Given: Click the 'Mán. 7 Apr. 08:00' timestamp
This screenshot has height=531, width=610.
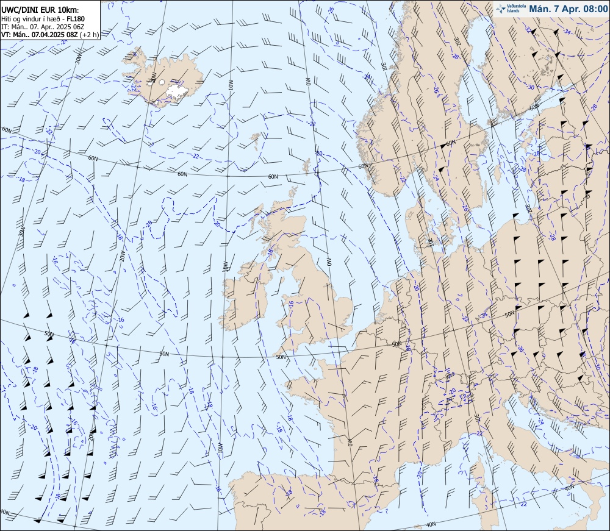Looking at the screenshot, I should (x=569, y=9).
